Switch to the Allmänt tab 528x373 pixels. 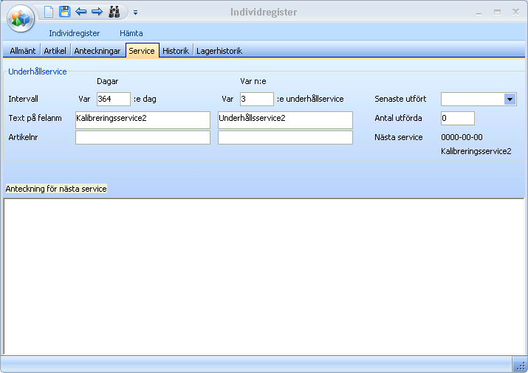tap(22, 51)
